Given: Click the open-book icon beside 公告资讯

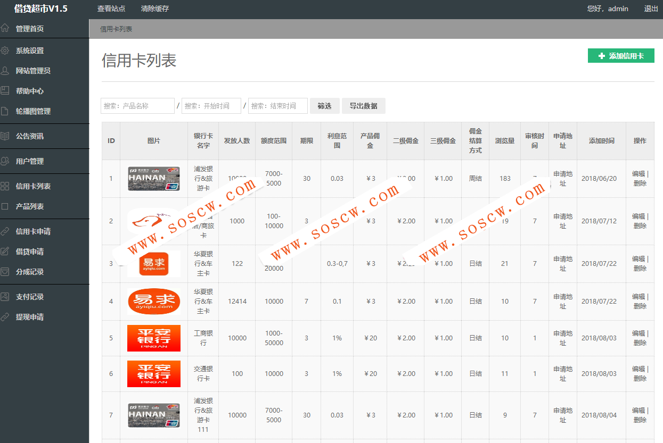Looking at the screenshot, I should 5,136.
